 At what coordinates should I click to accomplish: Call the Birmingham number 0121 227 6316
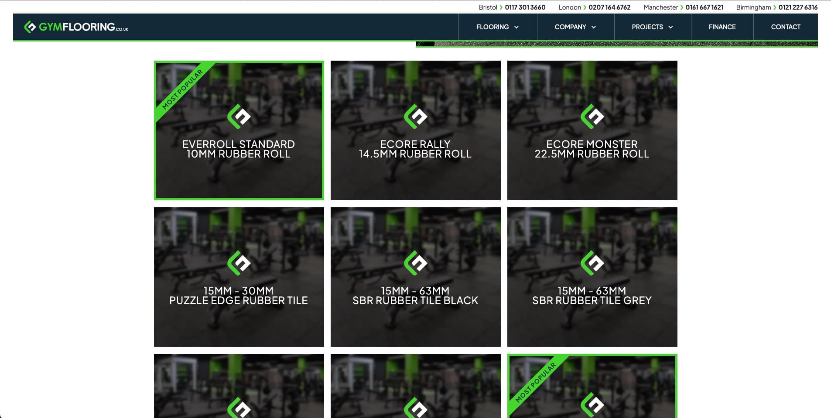click(798, 7)
